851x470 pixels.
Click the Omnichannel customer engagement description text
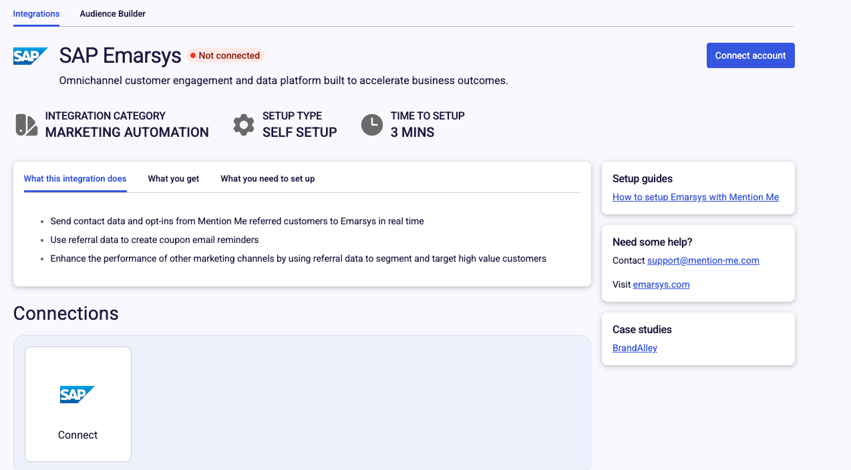tap(284, 81)
